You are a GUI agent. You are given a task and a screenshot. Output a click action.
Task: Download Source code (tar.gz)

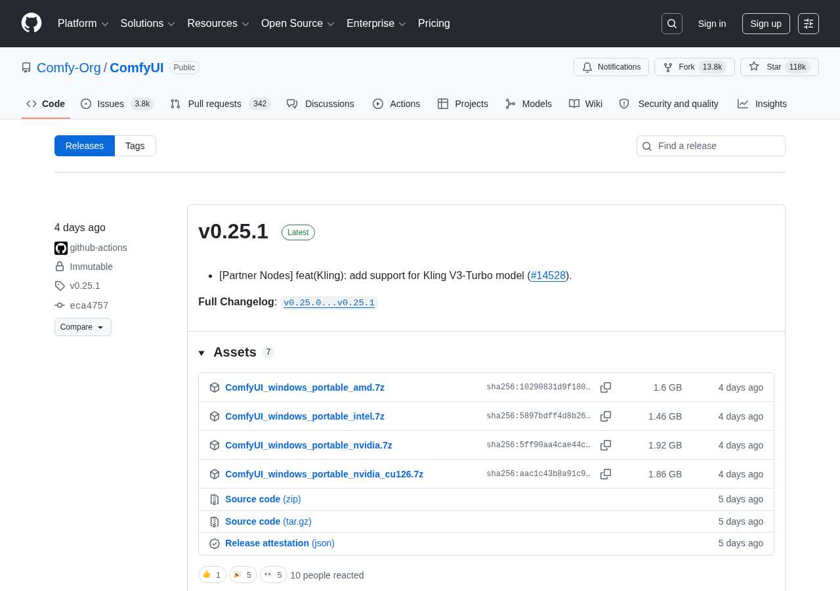click(268, 521)
